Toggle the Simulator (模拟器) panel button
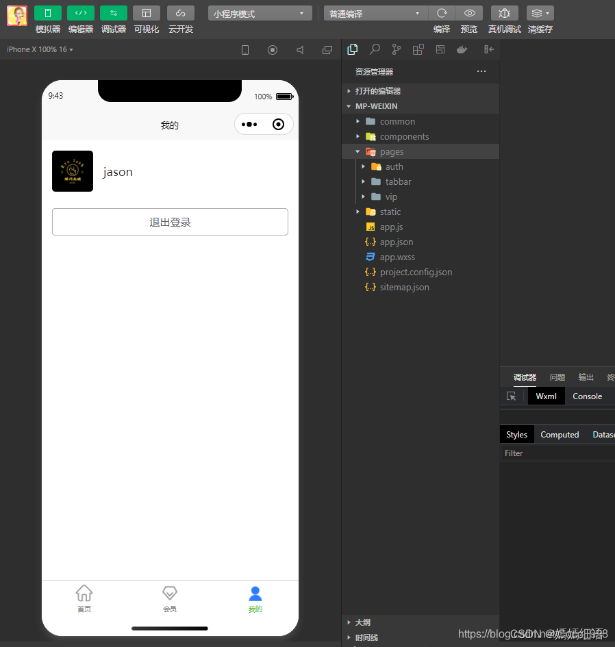615x647 pixels. [47, 13]
